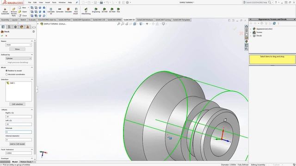Confirm Stock with green checkmark
The width and height of the screenshot is (296, 166).
(x=2, y=36)
